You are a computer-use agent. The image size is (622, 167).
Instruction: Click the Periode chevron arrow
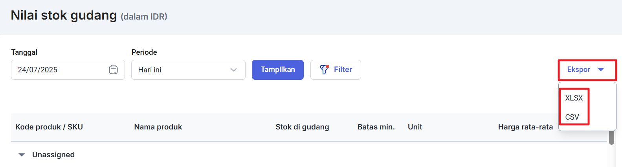coord(233,70)
